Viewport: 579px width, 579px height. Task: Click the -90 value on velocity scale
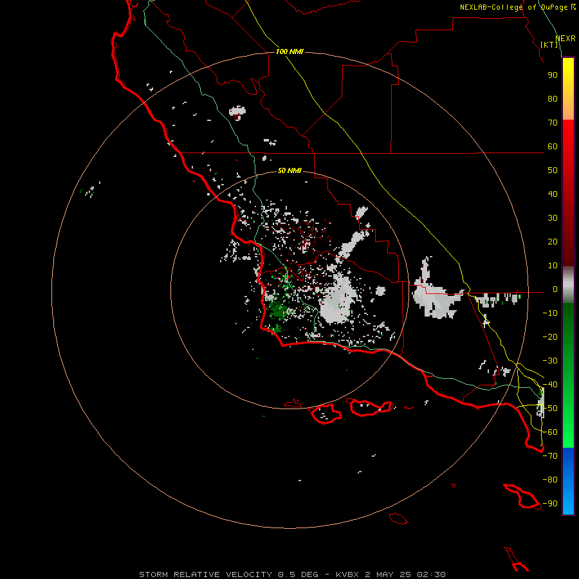coord(550,504)
